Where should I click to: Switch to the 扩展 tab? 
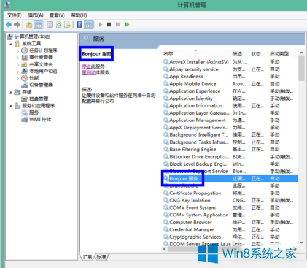[x=87, y=256]
